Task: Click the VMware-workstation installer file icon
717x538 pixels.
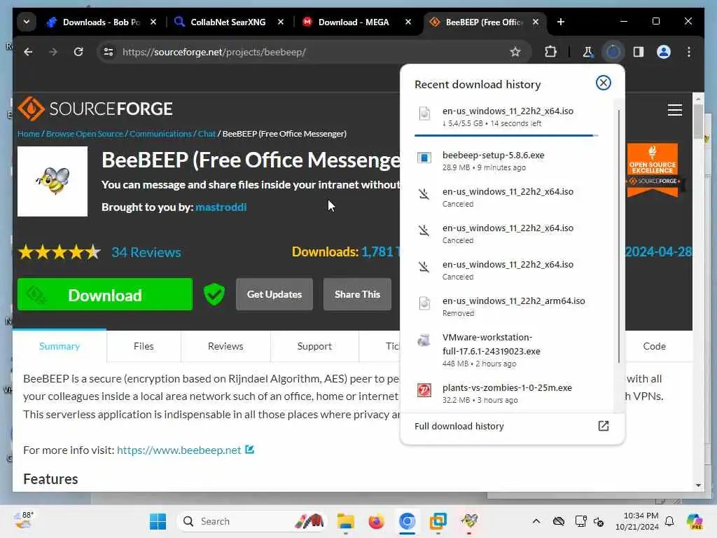Action: tap(424, 340)
